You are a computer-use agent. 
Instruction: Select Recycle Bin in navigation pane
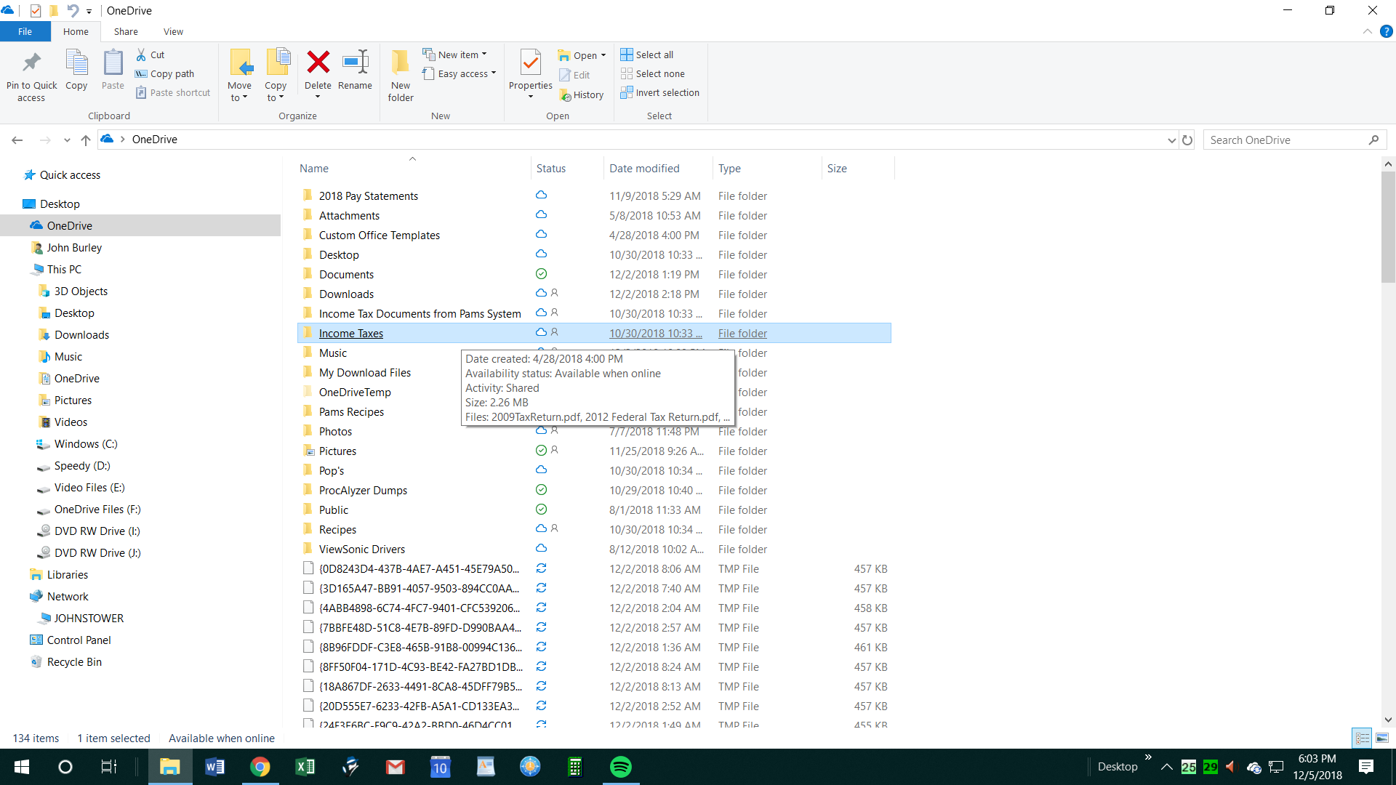(74, 661)
